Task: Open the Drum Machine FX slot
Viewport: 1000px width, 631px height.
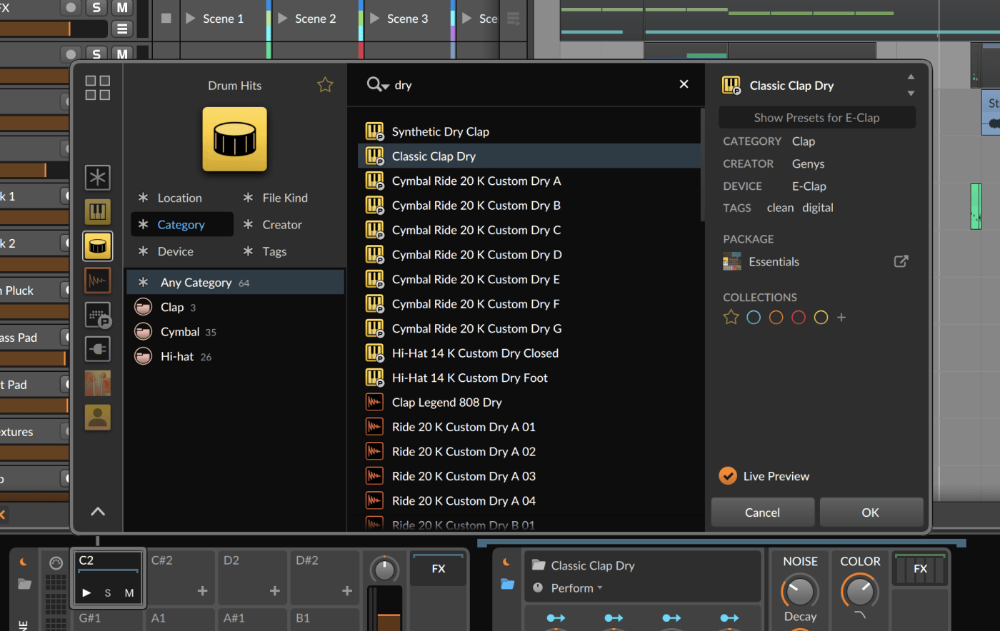Action: point(439,569)
